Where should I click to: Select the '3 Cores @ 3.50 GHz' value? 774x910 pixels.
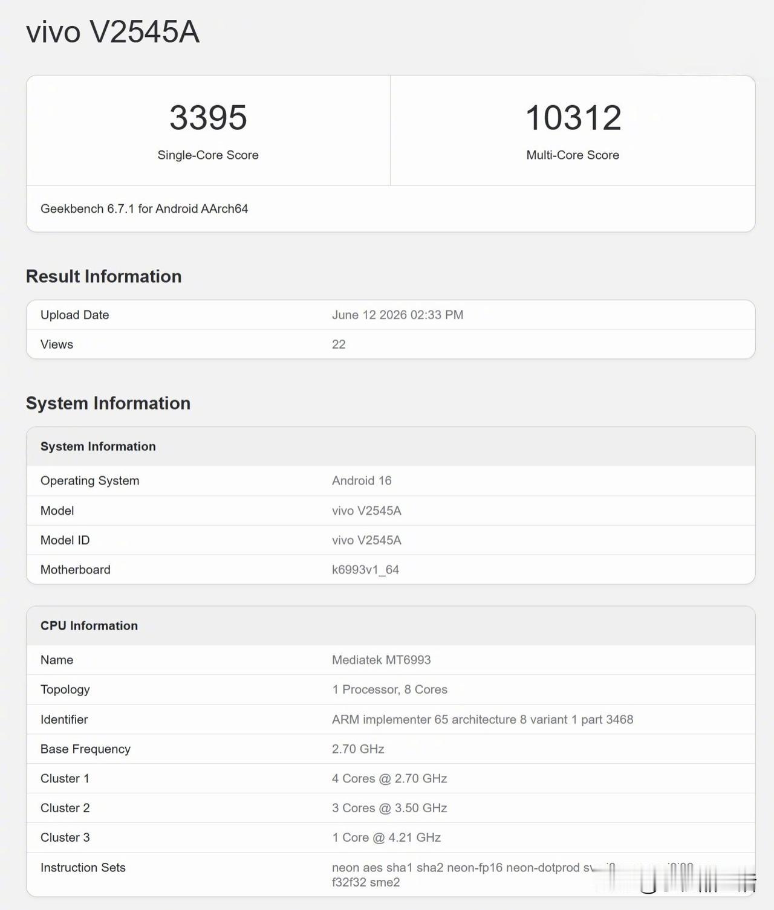point(389,808)
